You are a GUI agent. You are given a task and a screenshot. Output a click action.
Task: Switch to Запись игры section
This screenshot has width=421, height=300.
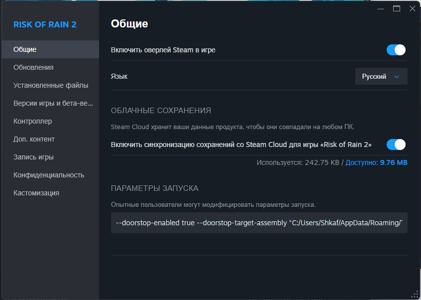tap(50, 157)
